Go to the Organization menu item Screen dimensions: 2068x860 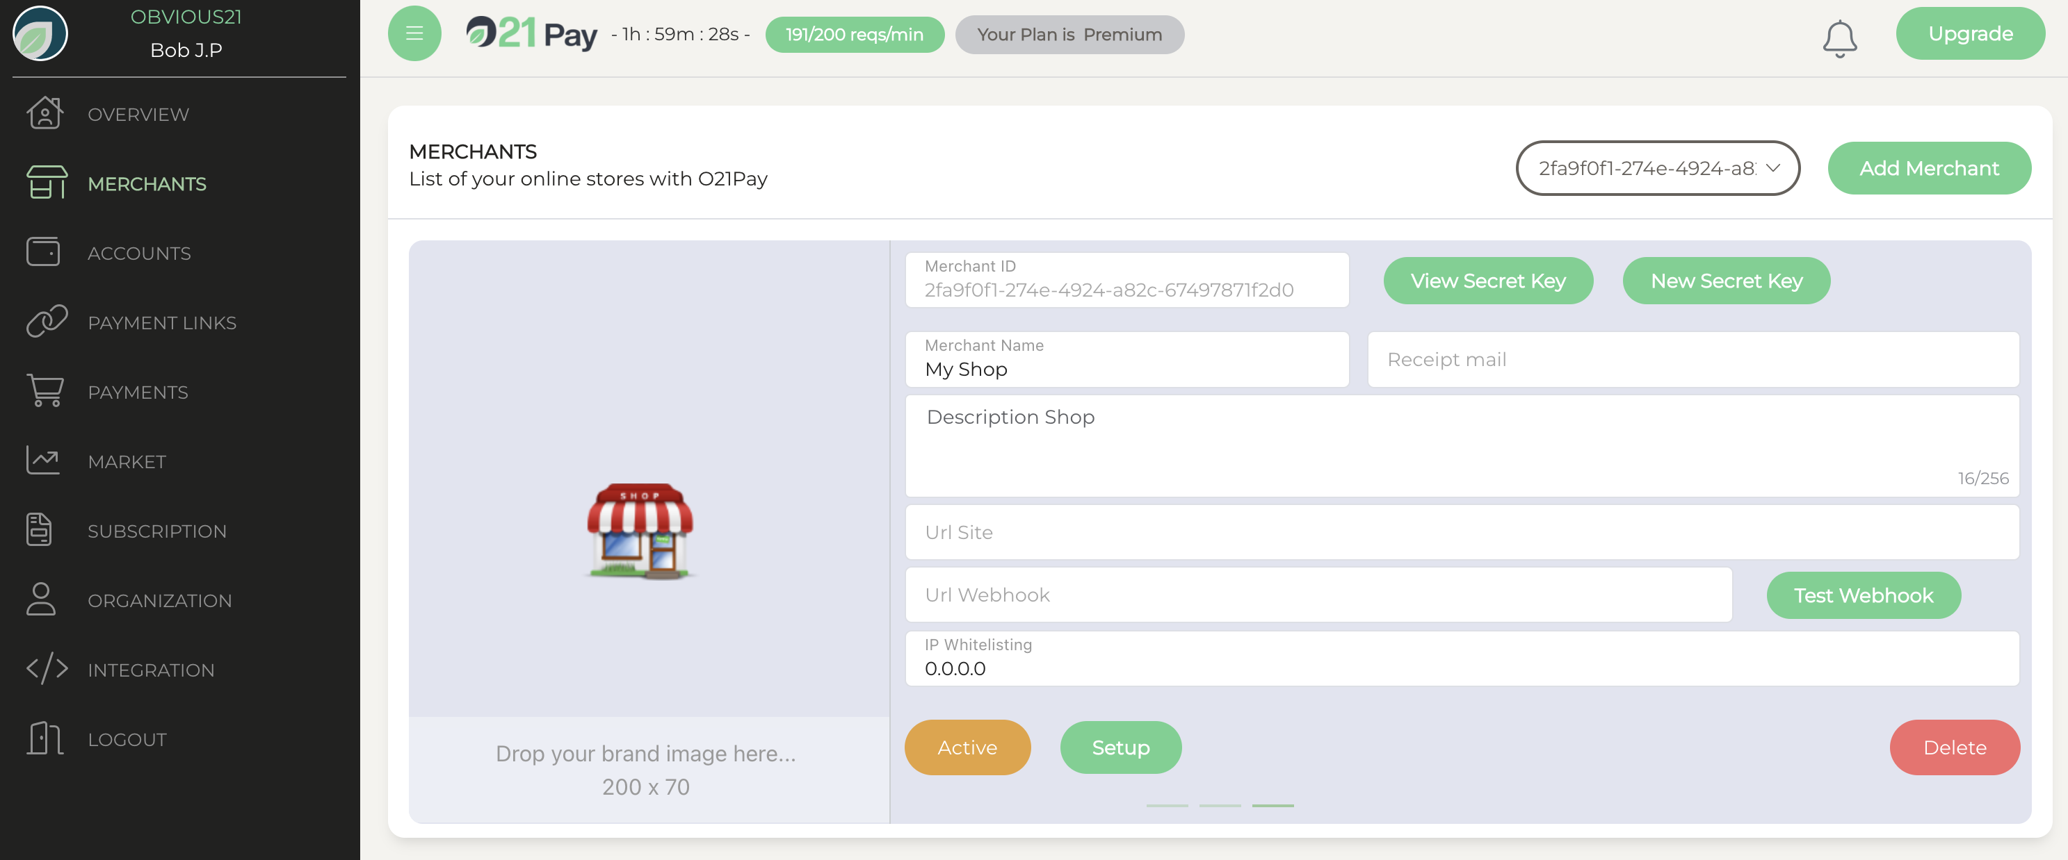(159, 600)
